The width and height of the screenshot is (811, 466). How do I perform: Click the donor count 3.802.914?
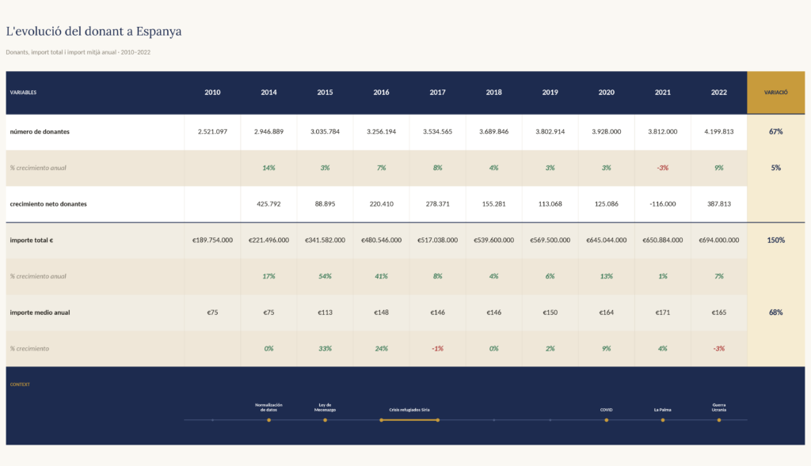pos(550,132)
